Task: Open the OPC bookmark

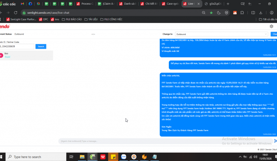Action: pos(43,19)
